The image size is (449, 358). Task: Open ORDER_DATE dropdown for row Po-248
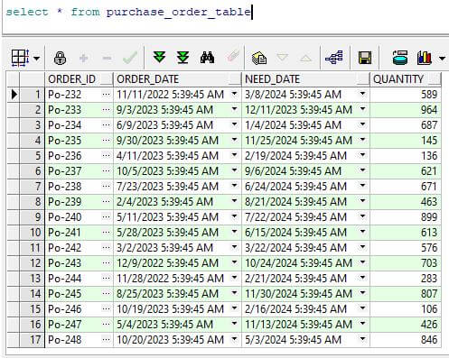234,339
